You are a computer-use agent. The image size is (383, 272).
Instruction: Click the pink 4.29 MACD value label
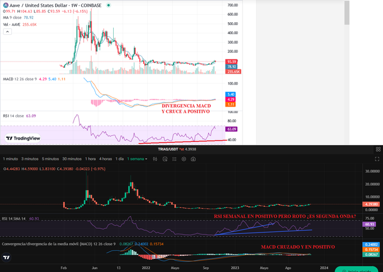tap(230, 99)
